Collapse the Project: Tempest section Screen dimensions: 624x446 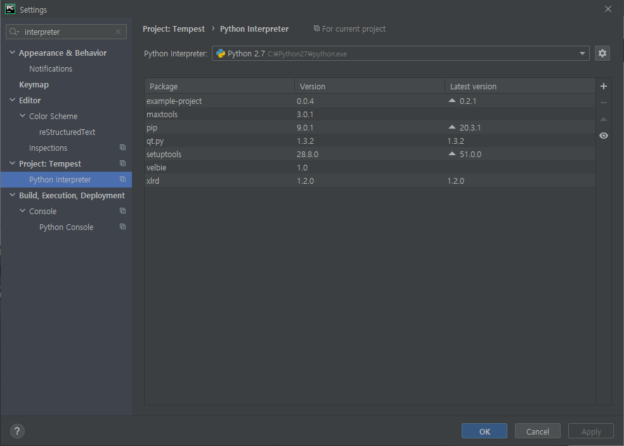(x=12, y=163)
